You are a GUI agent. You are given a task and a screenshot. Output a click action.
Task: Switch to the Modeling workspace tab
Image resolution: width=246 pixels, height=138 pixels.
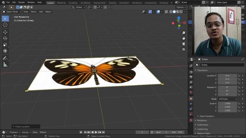61,3
